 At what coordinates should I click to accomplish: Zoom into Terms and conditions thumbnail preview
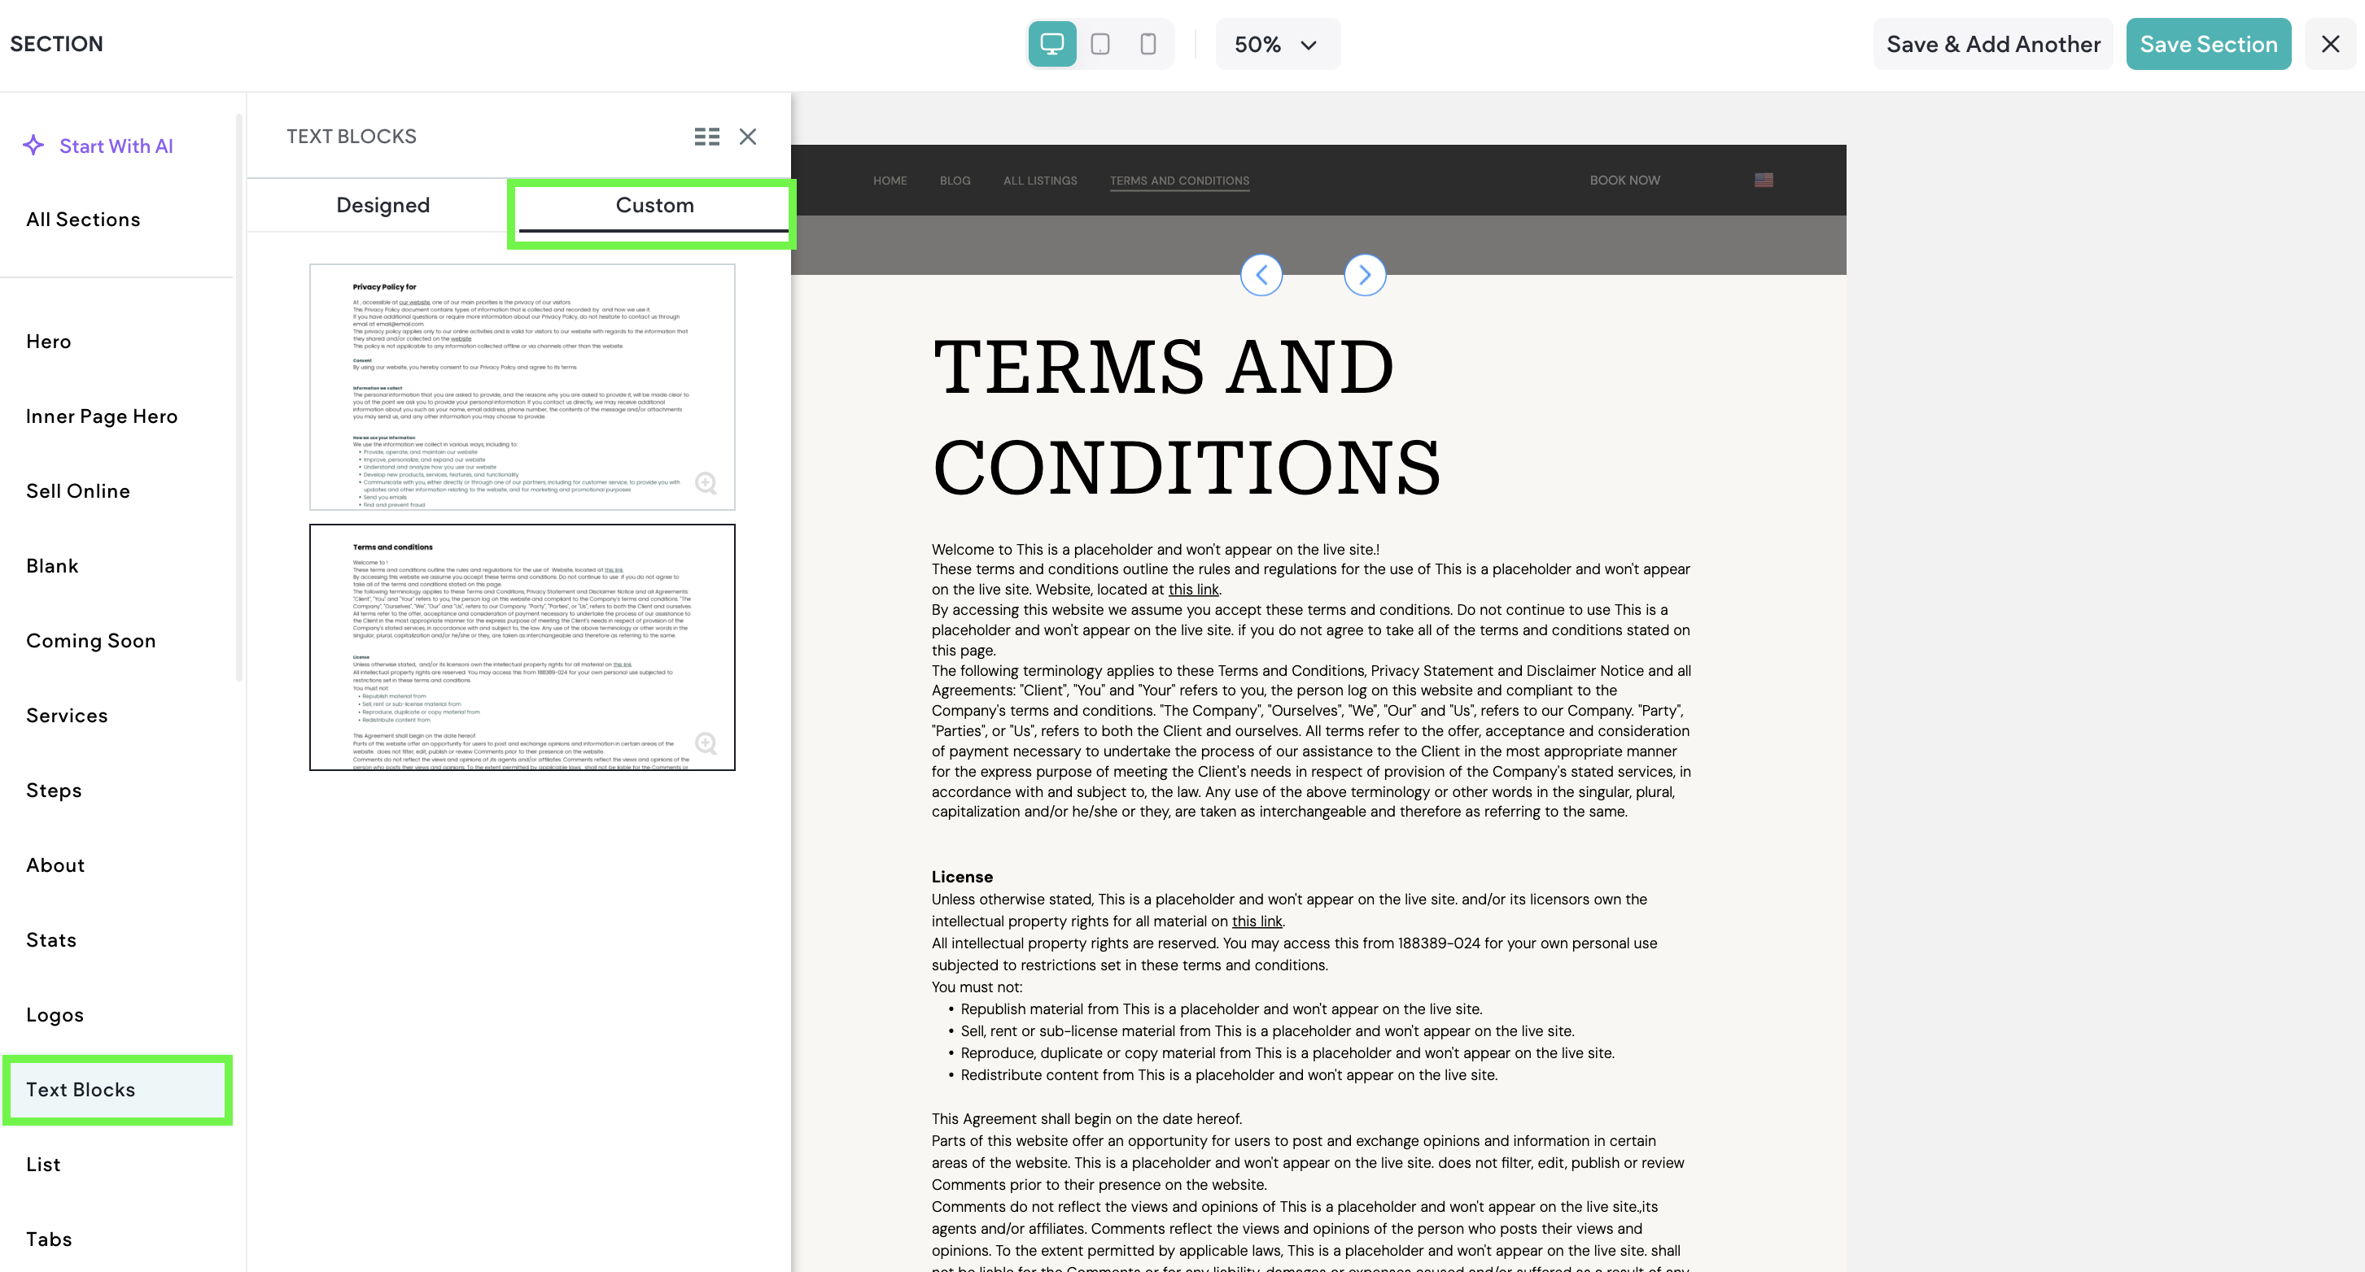[x=706, y=743]
